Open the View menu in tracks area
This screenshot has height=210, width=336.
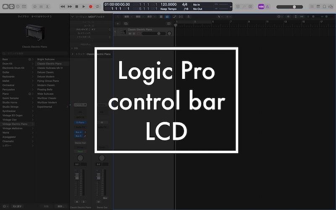click(x=151, y=16)
